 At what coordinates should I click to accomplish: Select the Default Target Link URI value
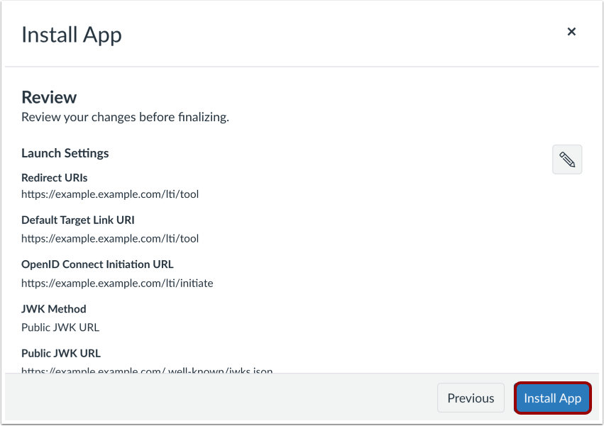pos(110,238)
